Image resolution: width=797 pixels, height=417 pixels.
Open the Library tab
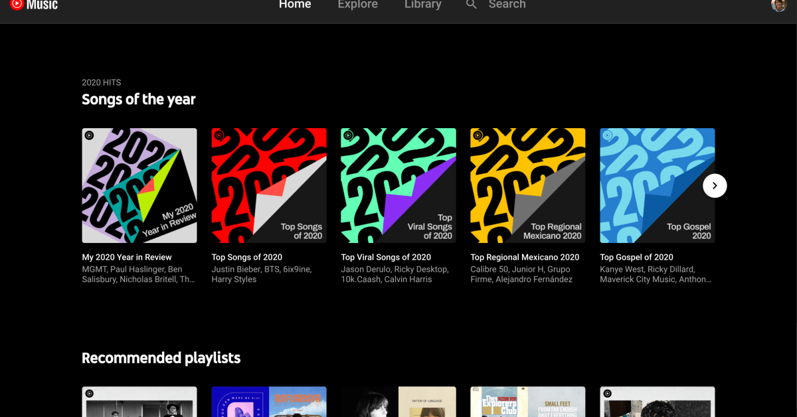tap(423, 5)
